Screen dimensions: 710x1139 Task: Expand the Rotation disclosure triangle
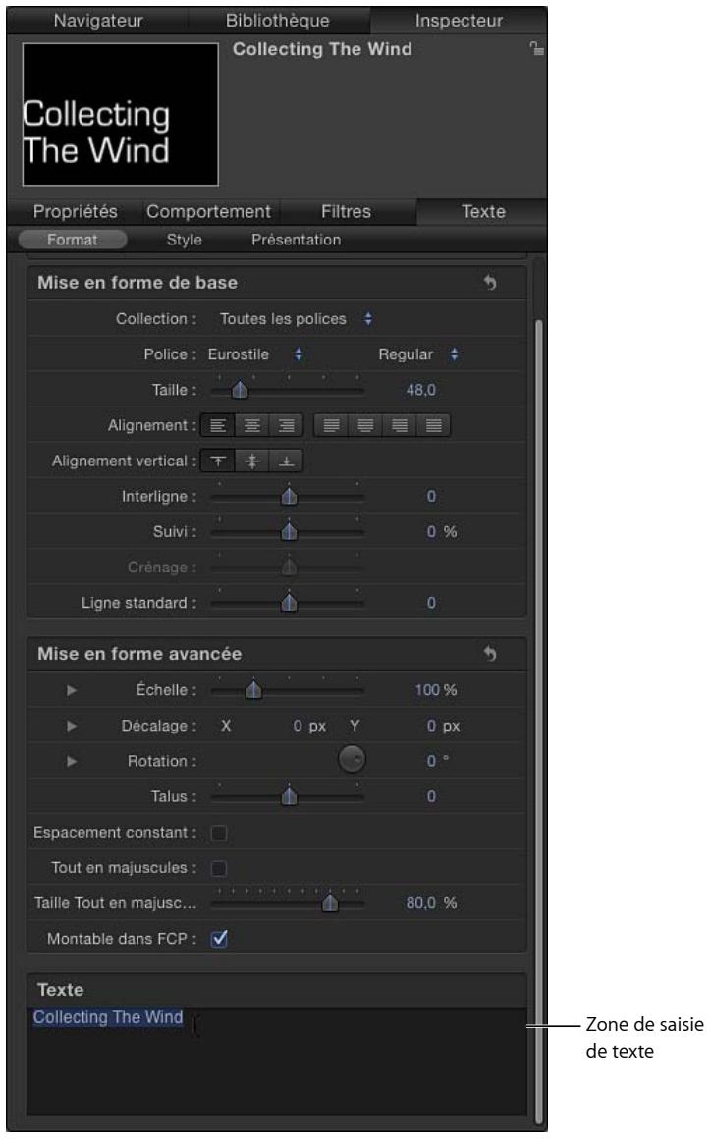click(x=72, y=761)
